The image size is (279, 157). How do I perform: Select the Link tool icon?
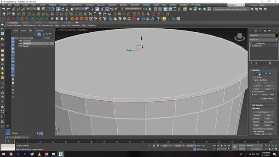[14, 9]
